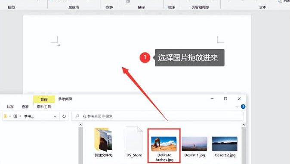The image size is (290, 164).
Task: Place cursor at paragraph mark in Word page
Action: pos(59,45)
